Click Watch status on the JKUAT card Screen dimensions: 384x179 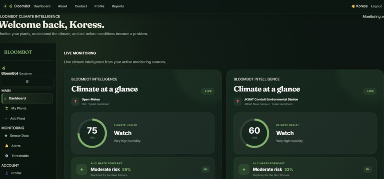pyautogui.click(x=285, y=133)
